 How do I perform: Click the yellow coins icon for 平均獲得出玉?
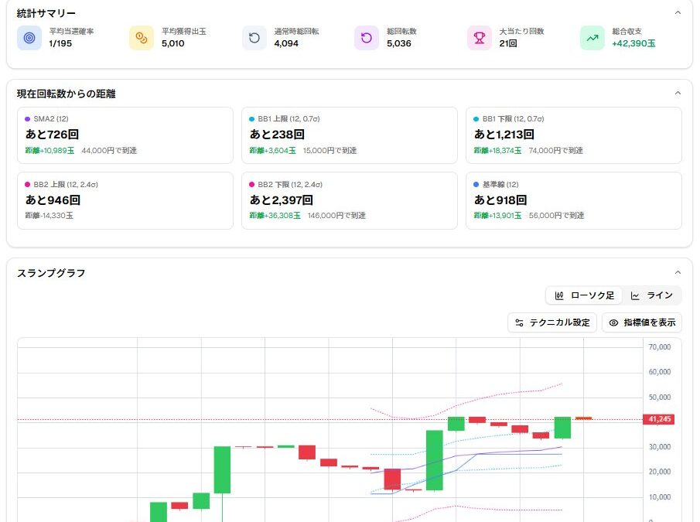[142, 38]
